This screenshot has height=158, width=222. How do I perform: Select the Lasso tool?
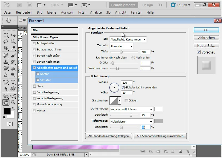[x=6, y=42]
